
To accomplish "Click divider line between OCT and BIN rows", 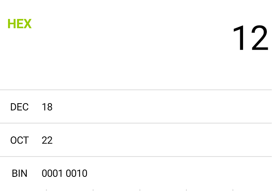I will pyautogui.click(x=136, y=157).
